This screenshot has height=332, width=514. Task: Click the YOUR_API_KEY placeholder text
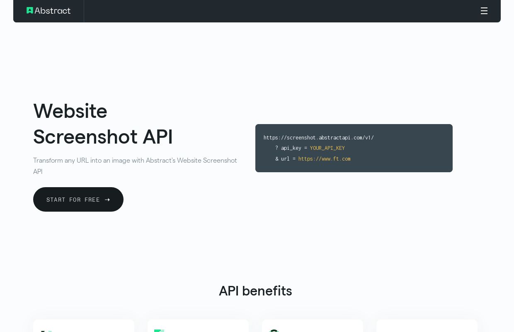327,148
